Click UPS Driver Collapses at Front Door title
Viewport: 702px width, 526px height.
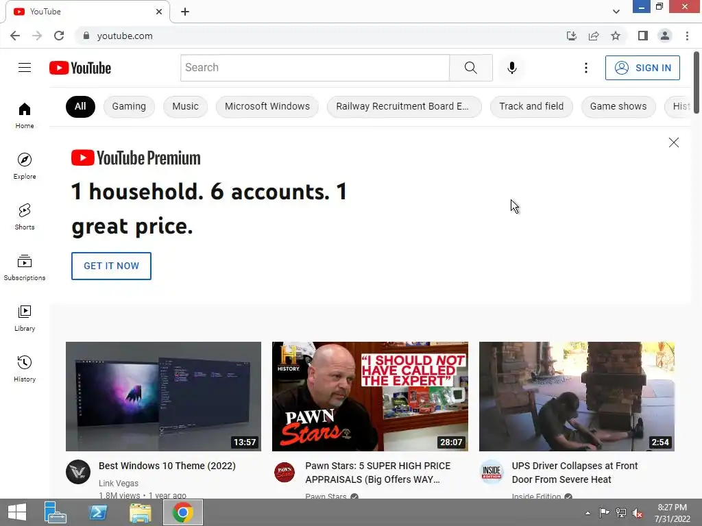coord(574,473)
